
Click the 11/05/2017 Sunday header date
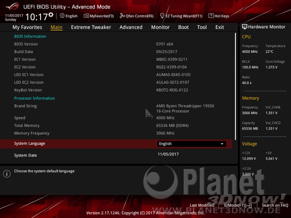[x=14, y=17]
